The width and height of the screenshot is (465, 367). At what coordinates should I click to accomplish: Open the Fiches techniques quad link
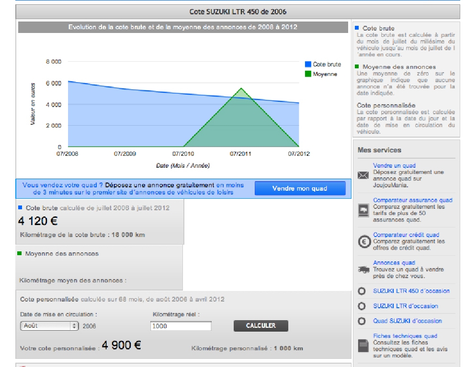[x=405, y=336]
